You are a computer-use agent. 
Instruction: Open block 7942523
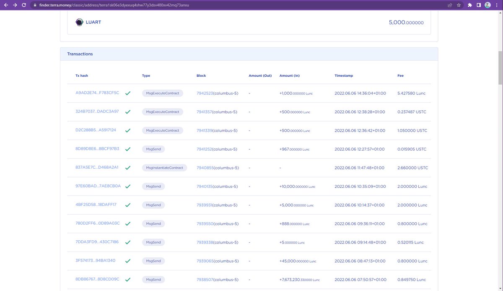click(205, 93)
